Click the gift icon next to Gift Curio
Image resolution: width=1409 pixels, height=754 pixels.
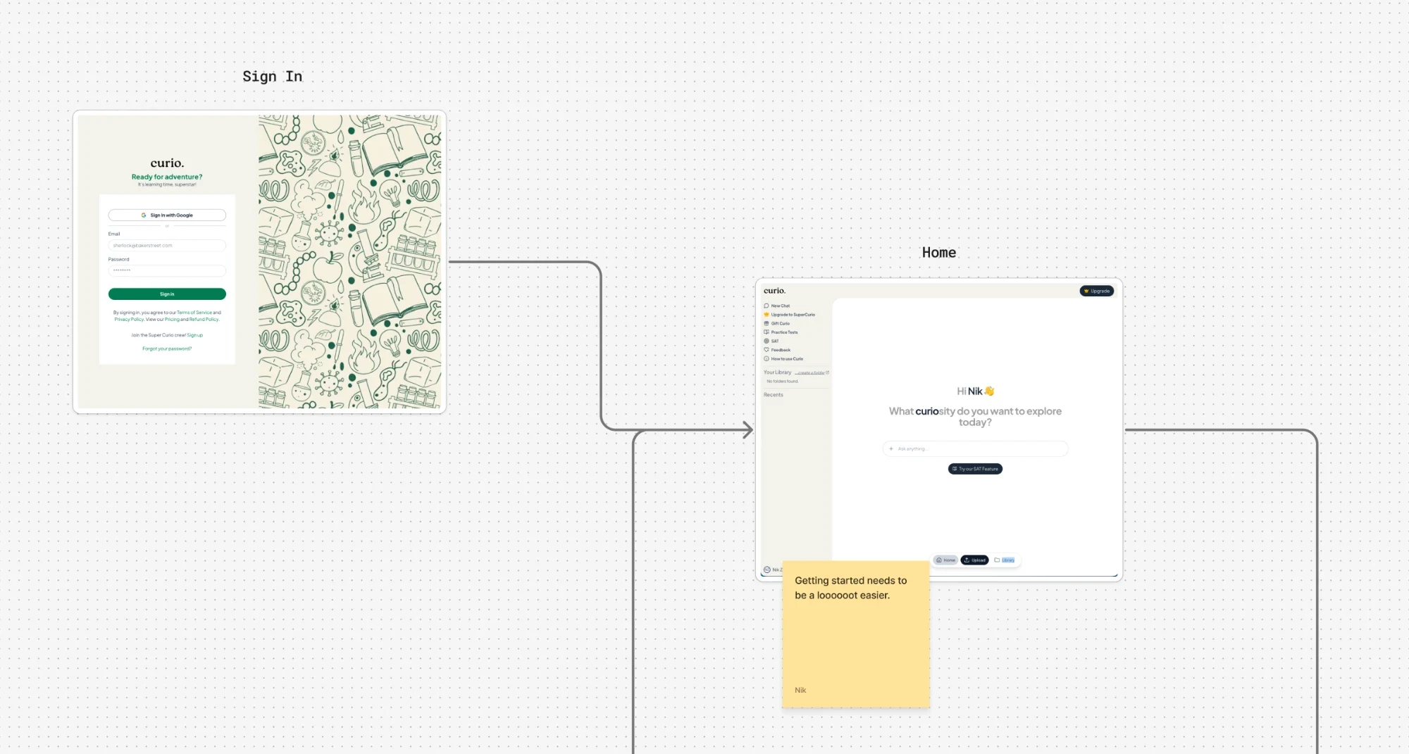(766, 323)
